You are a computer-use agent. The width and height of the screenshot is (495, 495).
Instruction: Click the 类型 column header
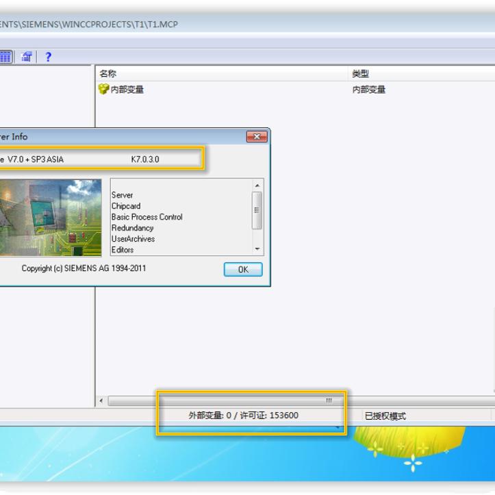(x=360, y=73)
